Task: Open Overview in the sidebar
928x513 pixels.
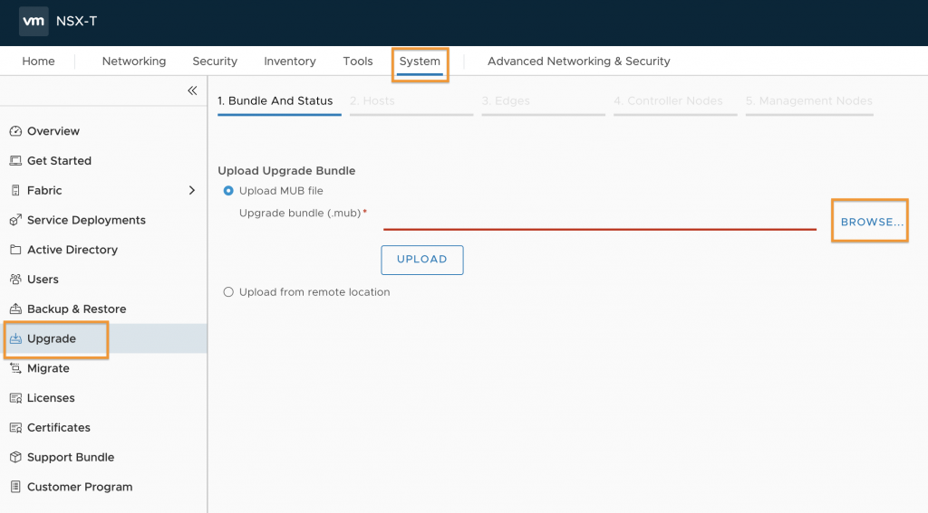Action: (x=53, y=131)
